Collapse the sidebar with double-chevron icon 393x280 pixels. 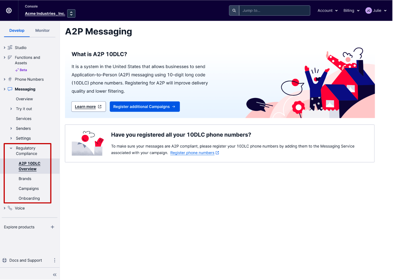click(x=55, y=275)
